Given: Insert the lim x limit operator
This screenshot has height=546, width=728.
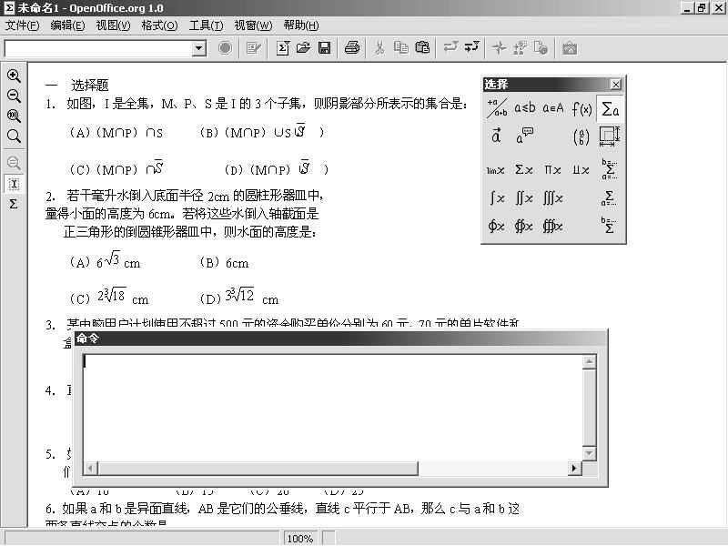Looking at the screenshot, I should [497, 169].
